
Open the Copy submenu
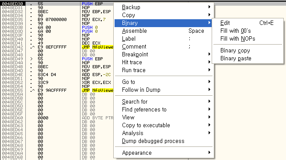163,15
